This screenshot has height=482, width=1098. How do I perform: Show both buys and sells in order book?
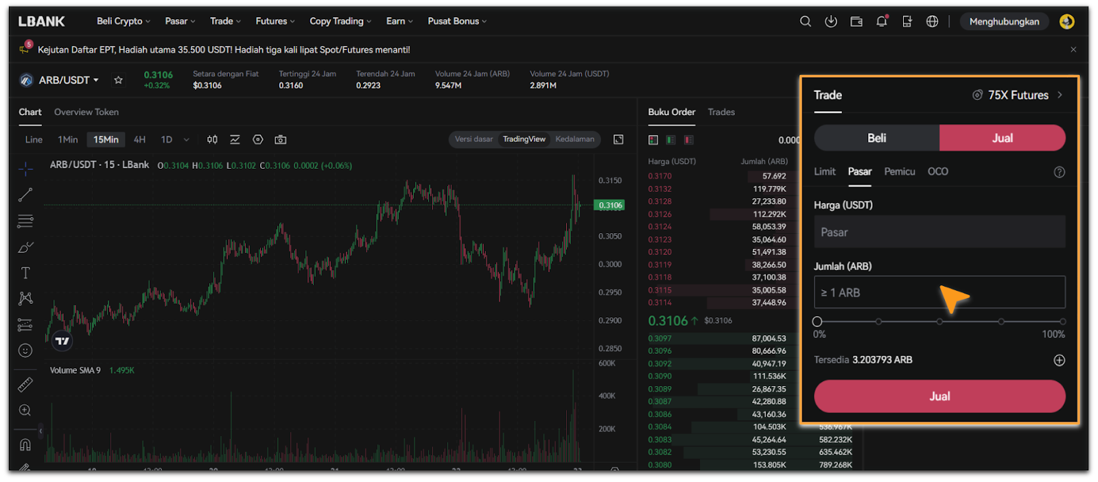pyautogui.click(x=653, y=140)
